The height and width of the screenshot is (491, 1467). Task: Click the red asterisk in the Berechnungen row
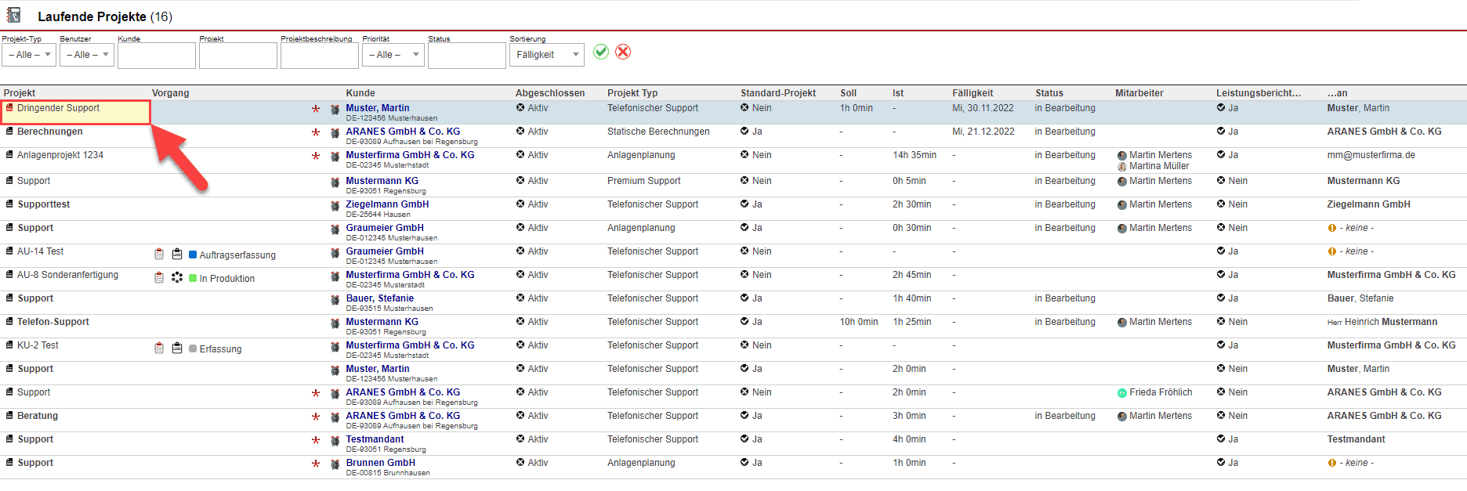316,133
